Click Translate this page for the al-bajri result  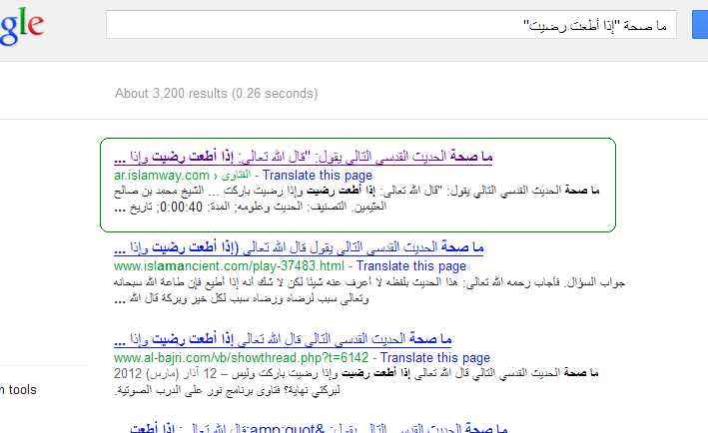[x=434, y=358]
